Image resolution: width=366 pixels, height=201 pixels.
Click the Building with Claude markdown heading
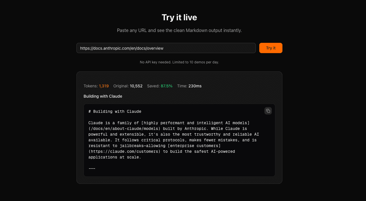(x=115, y=111)
